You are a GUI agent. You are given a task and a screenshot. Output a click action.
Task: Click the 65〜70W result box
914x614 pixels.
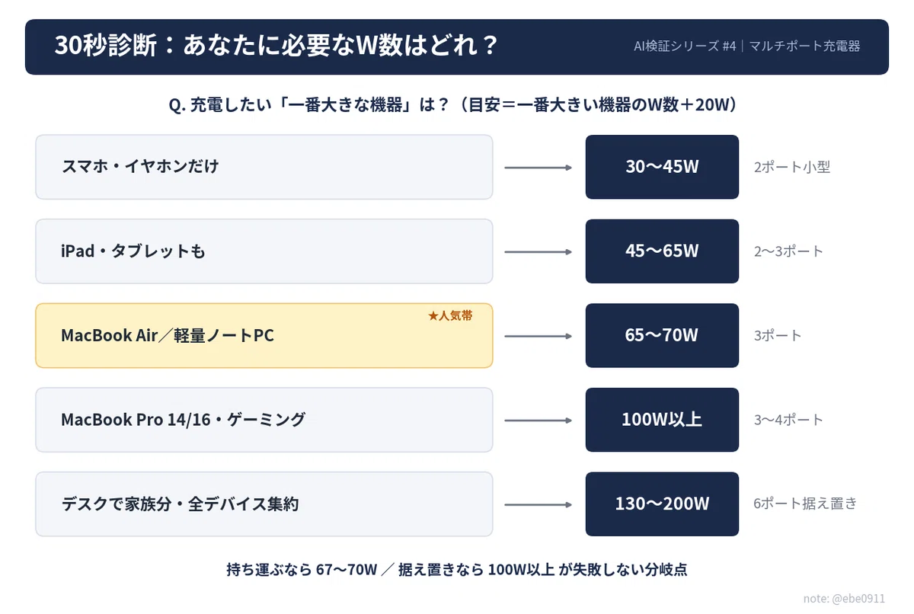pos(662,335)
